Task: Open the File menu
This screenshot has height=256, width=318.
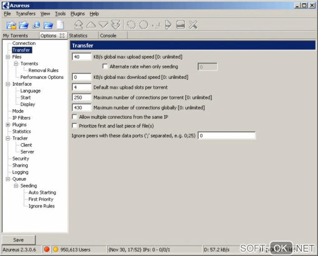Action: [x=7, y=14]
